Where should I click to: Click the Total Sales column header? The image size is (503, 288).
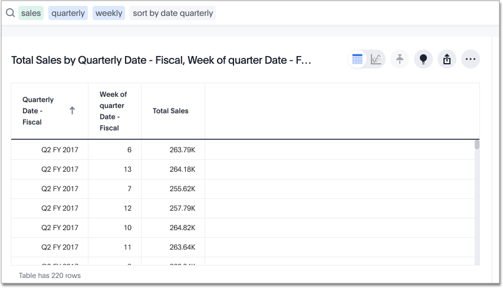[170, 111]
